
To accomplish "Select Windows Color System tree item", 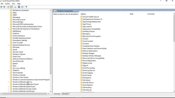I will point(21,77).
